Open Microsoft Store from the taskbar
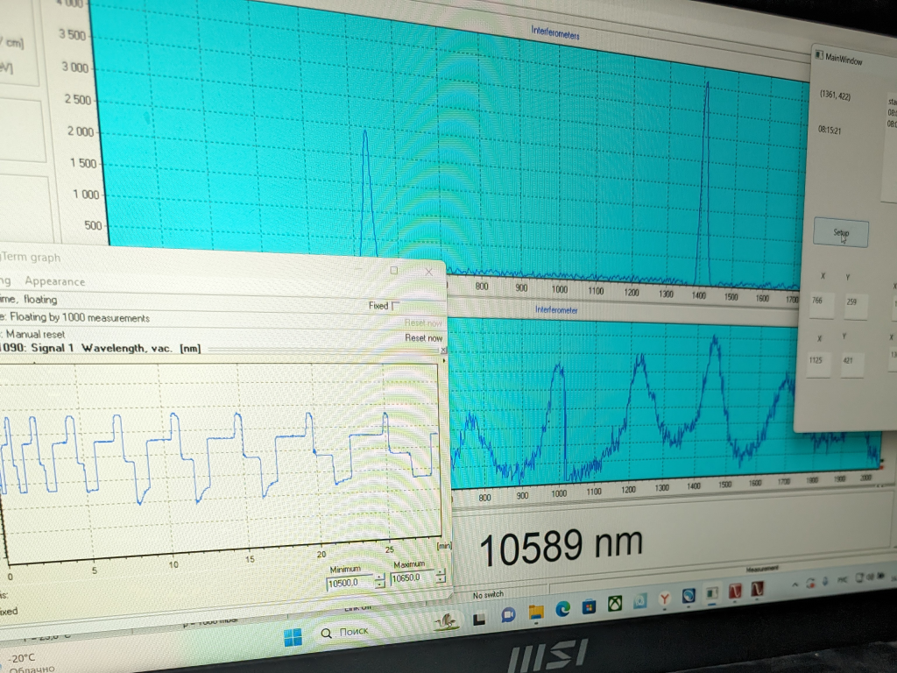The width and height of the screenshot is (897, 673). coord(589,606)
